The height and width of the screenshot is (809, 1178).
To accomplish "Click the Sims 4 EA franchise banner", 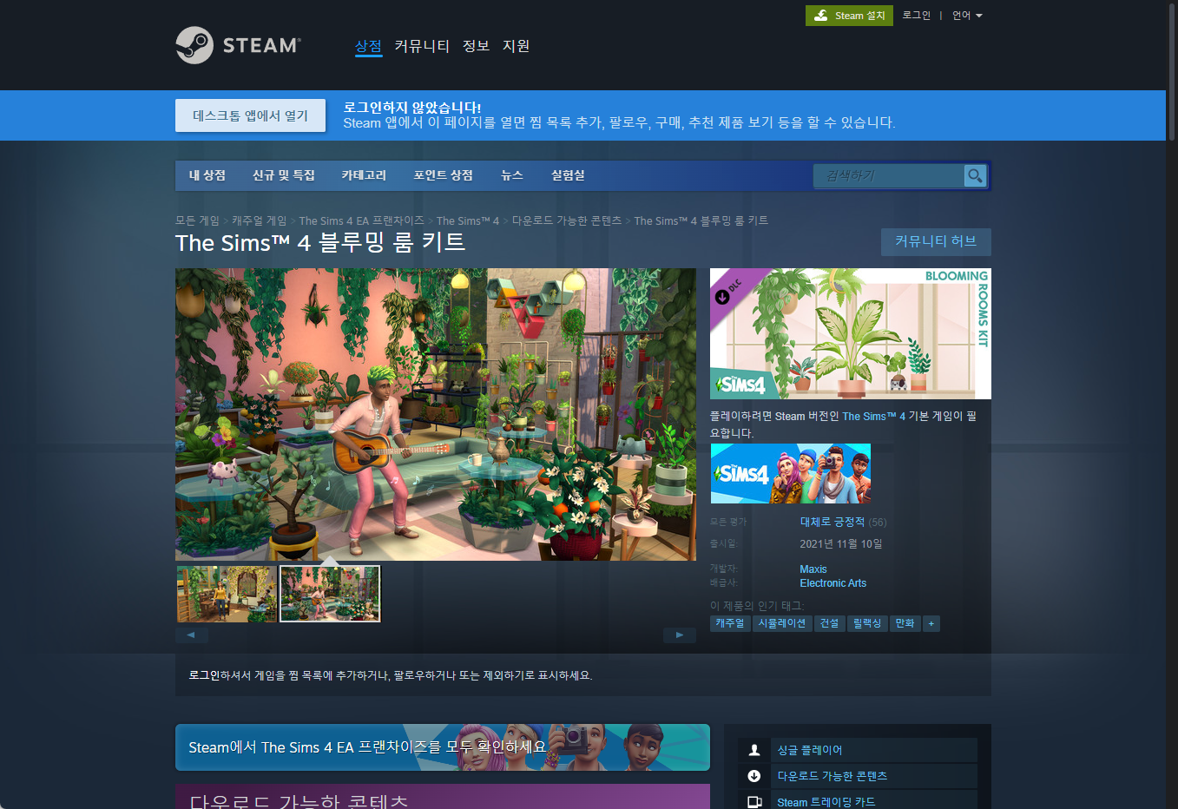I will pyautogui.click(x=443, y=747).
